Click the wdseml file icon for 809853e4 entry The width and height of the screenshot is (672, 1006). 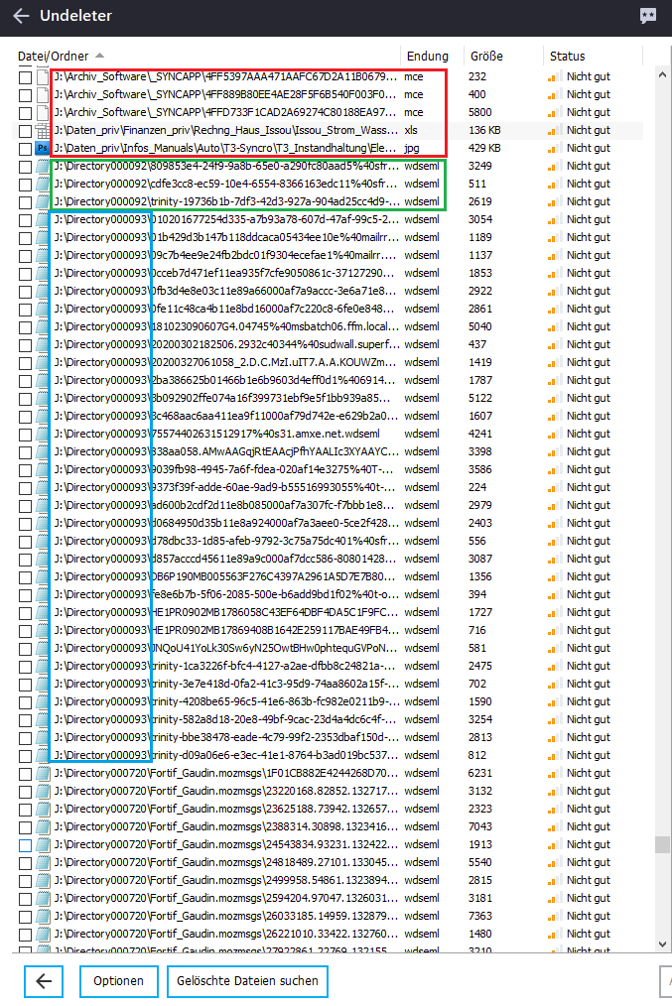pos(43,166)
